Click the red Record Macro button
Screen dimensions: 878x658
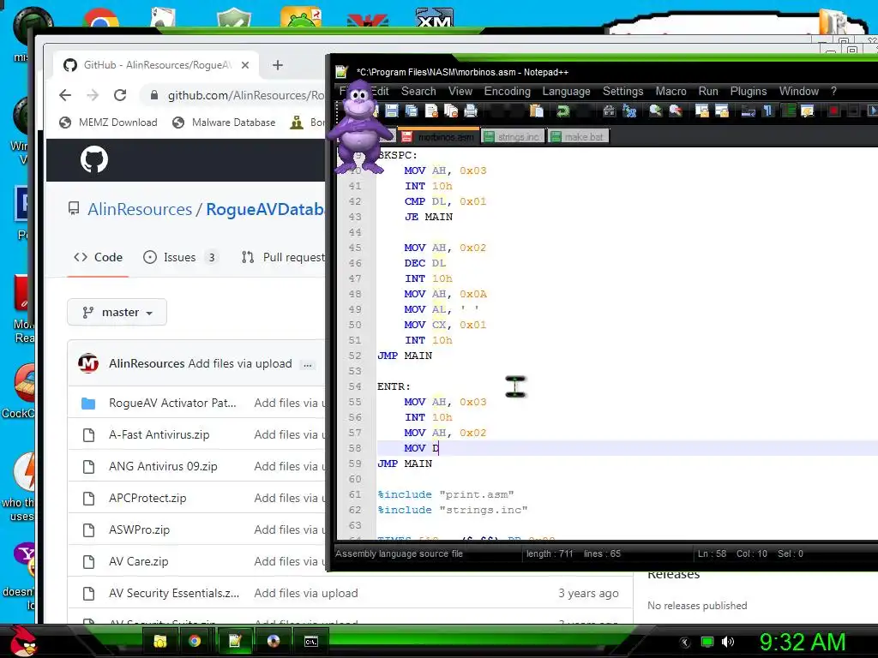[833, 111]
